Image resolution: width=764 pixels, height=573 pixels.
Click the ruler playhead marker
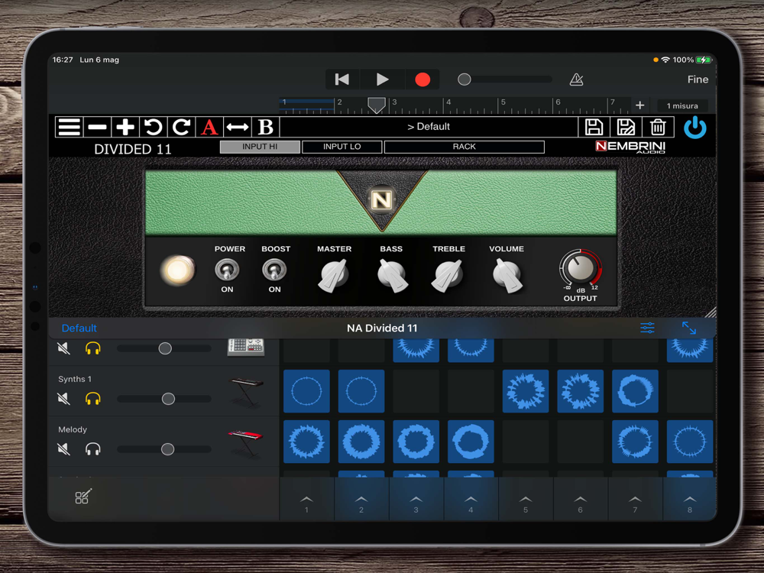tap(376, 105)
